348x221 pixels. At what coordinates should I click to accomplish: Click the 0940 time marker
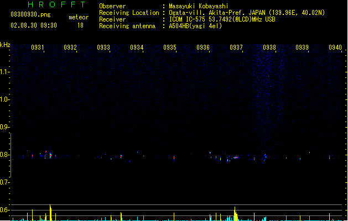(x=335, y=48)
